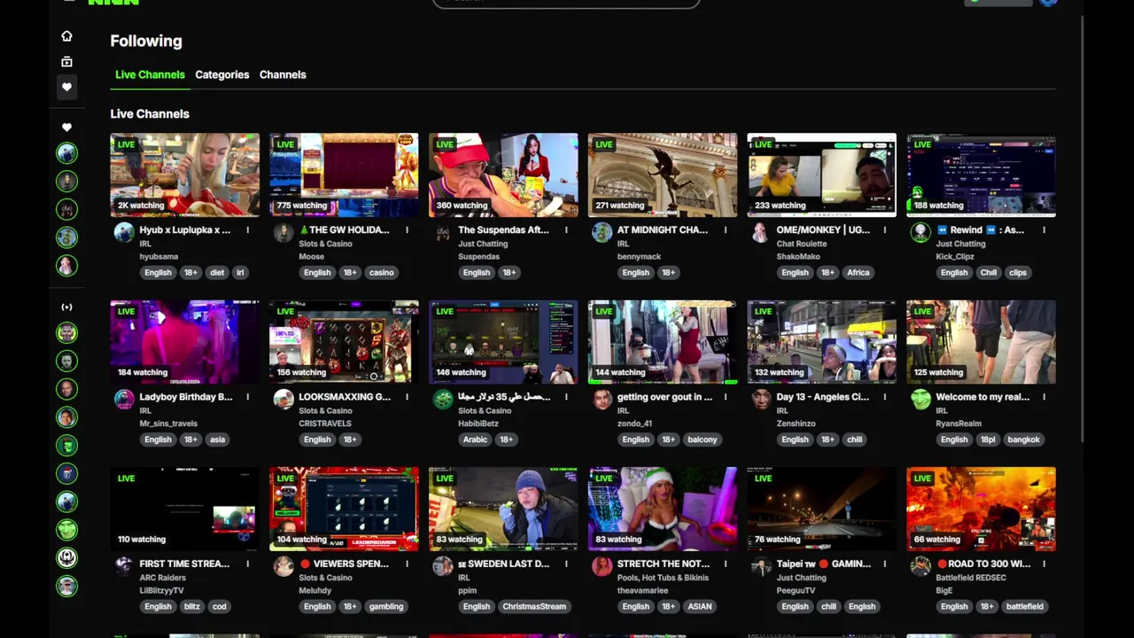Viewport: 1134px width, 638px height.
Task: Open ROAD TO 300 WI... stream thumbnail
Action: point(981,509)
